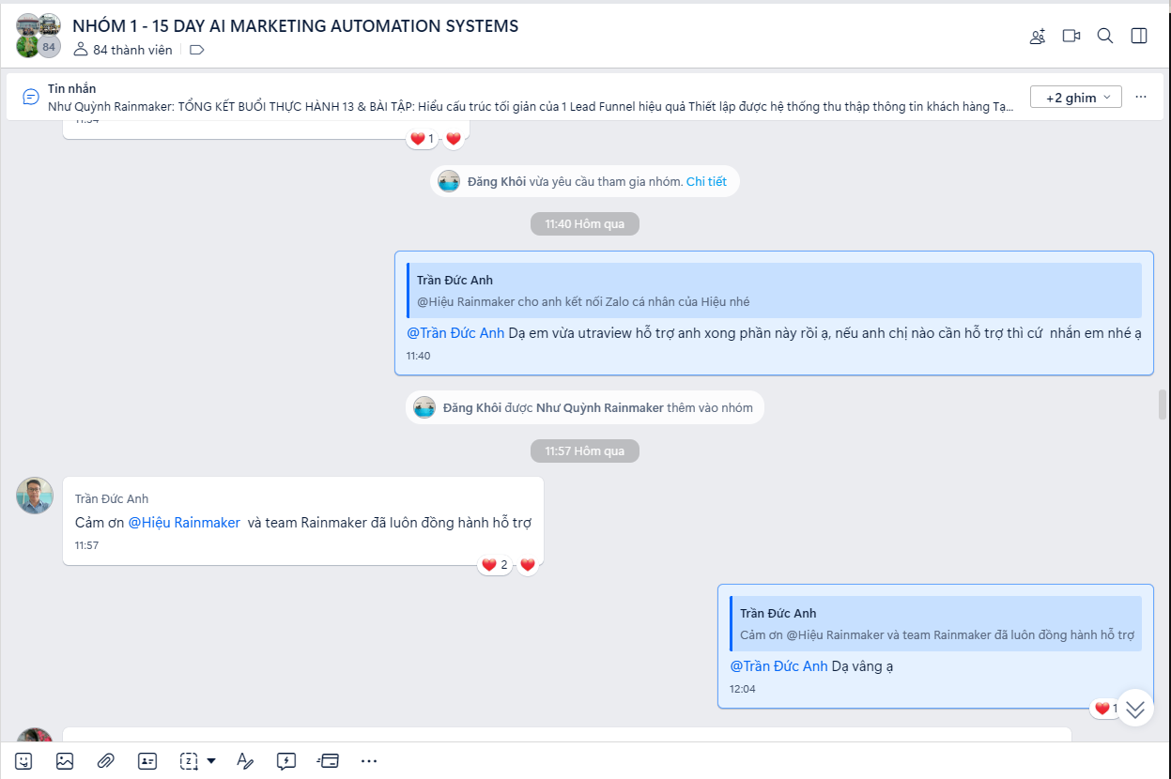The image size is (1171, 779).
Task: Add members to the group
Action: (1038, 37)
